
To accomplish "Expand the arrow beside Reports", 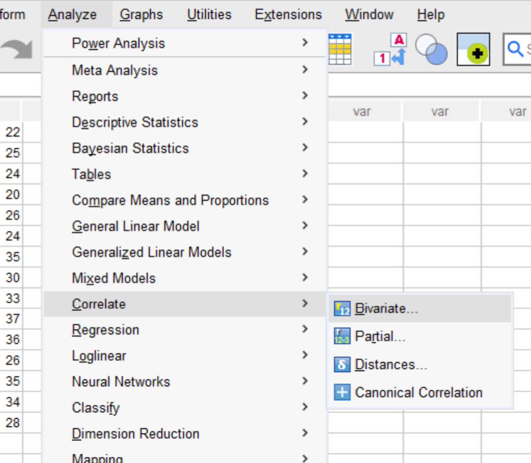I will point(305,96).
